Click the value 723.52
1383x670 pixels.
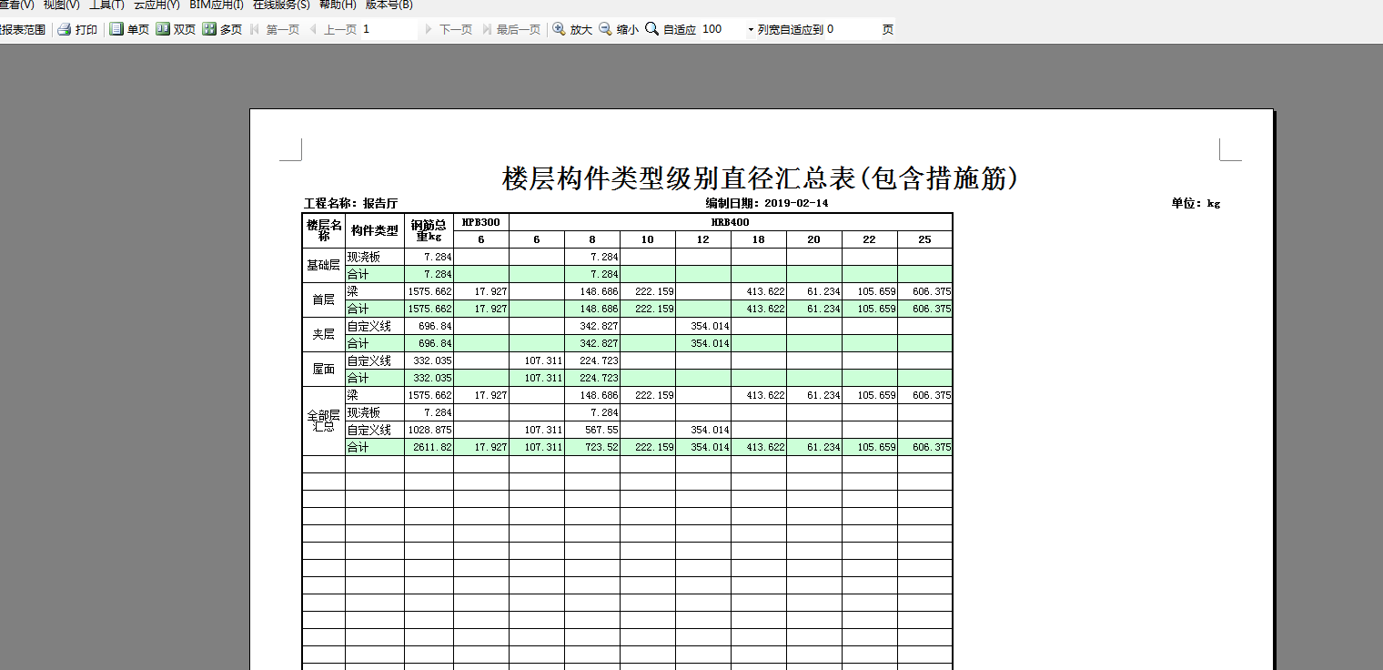click(592, 448)
